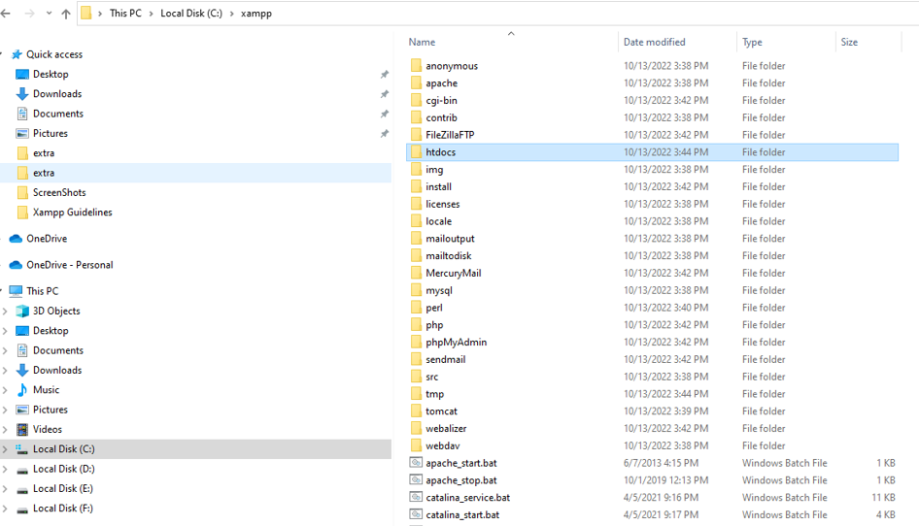Expand Videos tree node
The image size is (919, 526).
(x=5, y=429)
